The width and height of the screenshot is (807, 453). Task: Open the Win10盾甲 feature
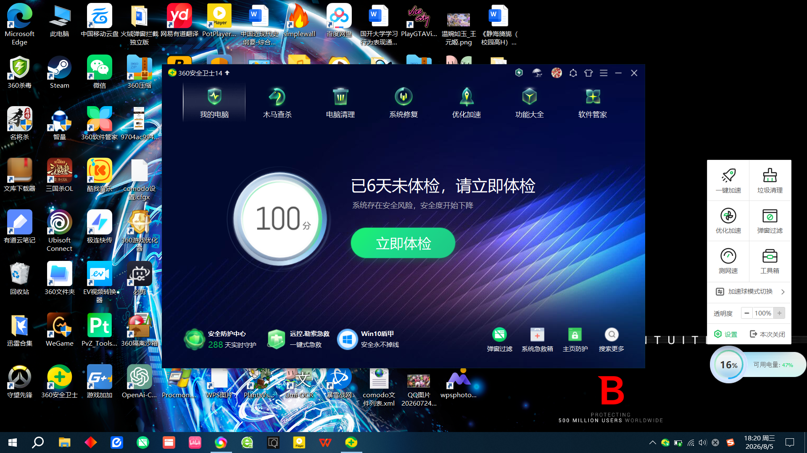tap(368, 339)
